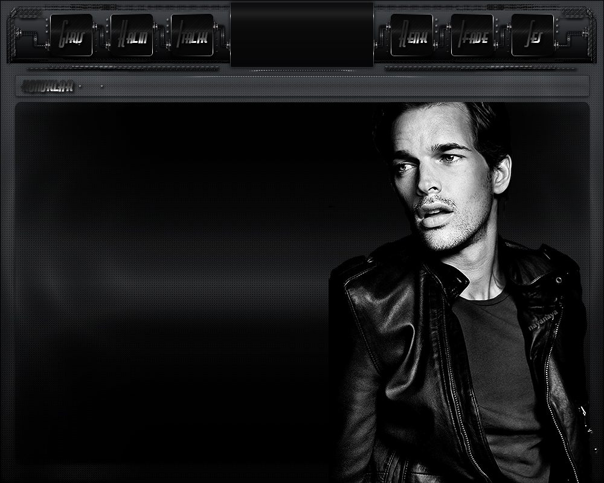Select the Konuklar label
The width and height of the screenshot is (604, 483).
tap(48, 87)
